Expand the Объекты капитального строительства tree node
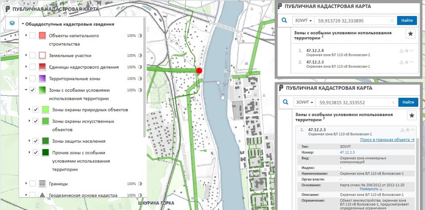 point(26,36)
